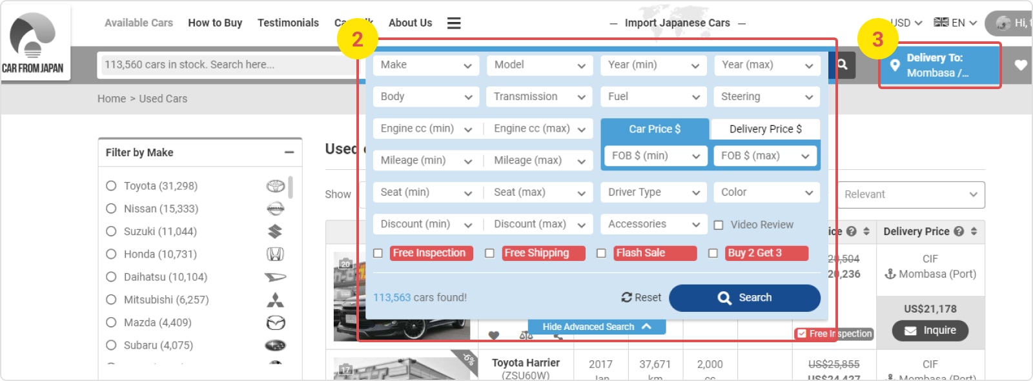
Task: Click the Filter by Make list scrollbar
Action: coord(291,187)
